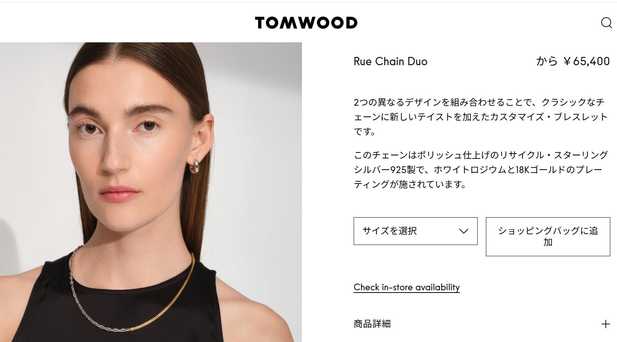Click the first description paragraph about bracelet design

[481, 117]
